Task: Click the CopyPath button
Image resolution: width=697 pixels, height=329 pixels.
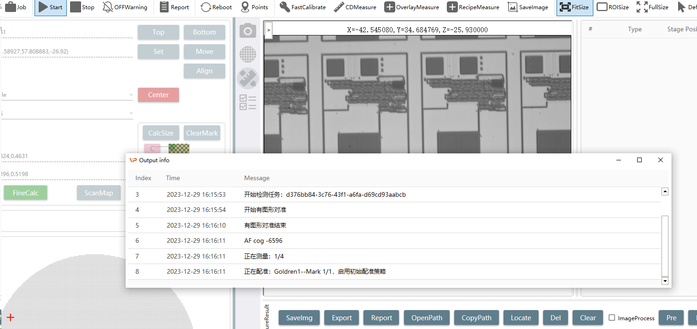Action: click(476, 318)
